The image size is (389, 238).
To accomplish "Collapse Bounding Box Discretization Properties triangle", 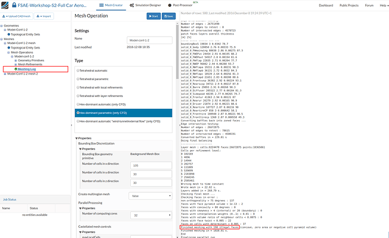I will coord(81,149).
